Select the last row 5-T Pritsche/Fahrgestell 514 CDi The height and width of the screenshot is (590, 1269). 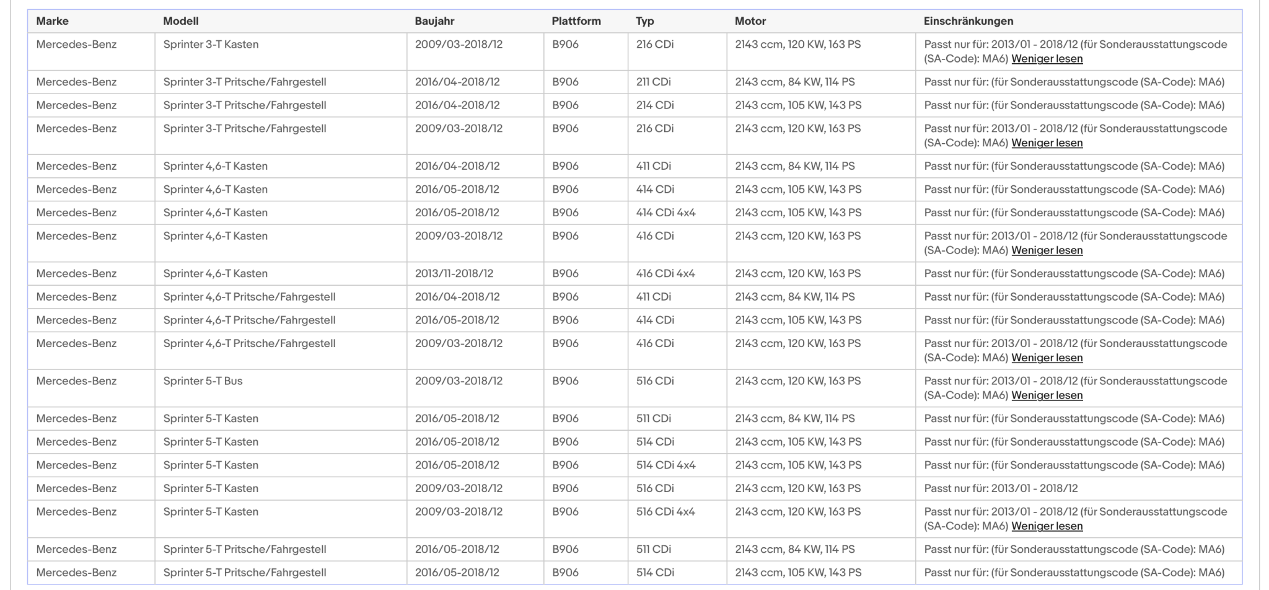(x=634, y=573)
